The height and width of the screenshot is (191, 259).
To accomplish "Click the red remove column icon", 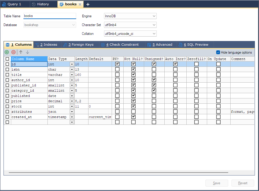I will coord(13,52).
